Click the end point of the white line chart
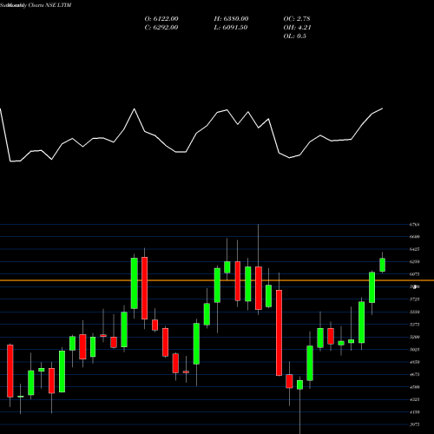The height and width of the screenshot is (434, 434). 383,108
